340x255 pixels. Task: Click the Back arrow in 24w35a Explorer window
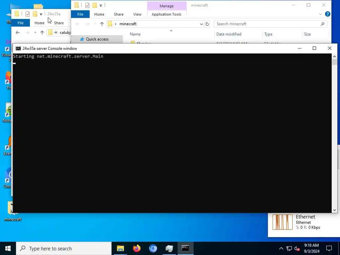[x=18, y=33]
